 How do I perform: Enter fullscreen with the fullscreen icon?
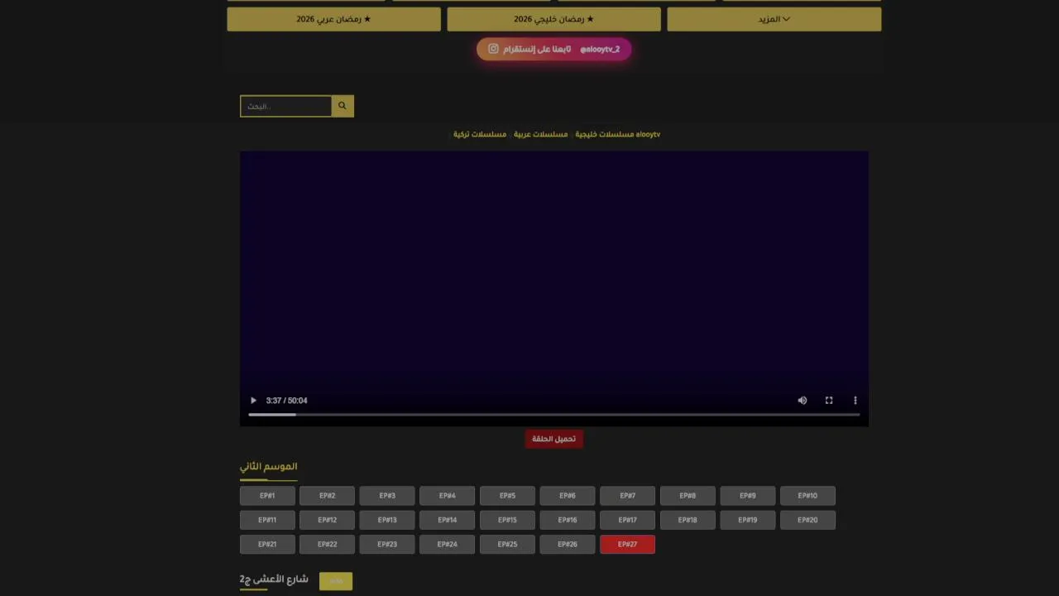829,401
